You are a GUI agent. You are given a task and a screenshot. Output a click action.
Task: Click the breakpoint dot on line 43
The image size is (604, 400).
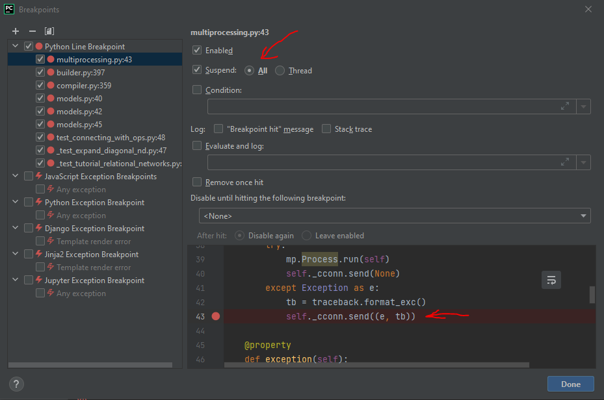coord(216,316)
